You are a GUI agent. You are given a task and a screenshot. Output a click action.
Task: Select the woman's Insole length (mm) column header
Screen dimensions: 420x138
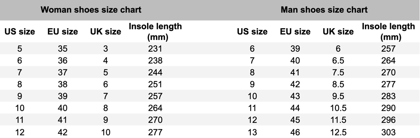pyautogui.click(x=155, y=32)
